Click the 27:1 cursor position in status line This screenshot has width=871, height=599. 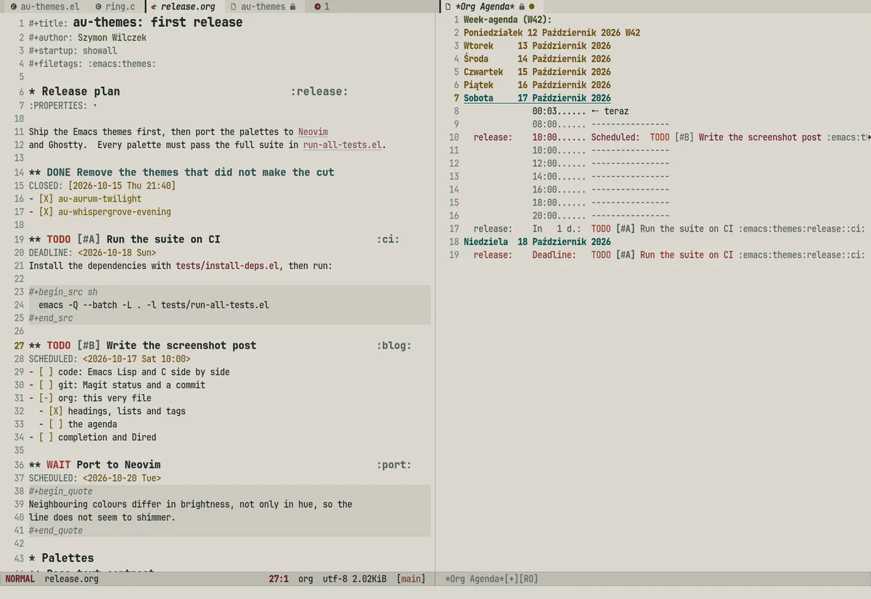(279, 579)
